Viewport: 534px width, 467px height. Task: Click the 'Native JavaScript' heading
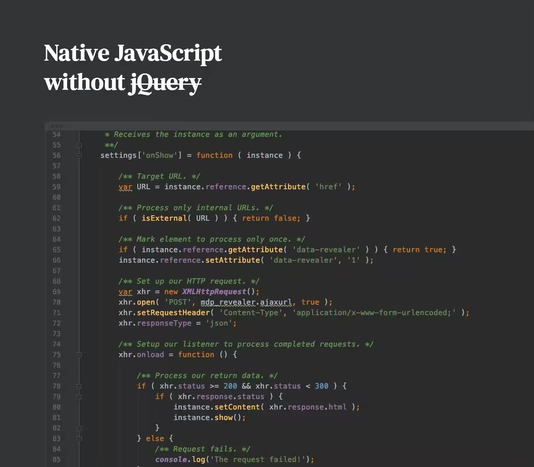(133, 53)
